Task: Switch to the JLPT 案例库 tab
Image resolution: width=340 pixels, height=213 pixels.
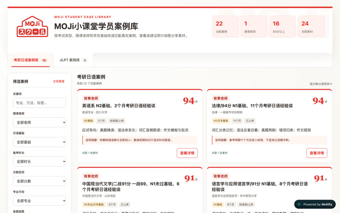Action: pyautogui.click(x=73, y=60)
